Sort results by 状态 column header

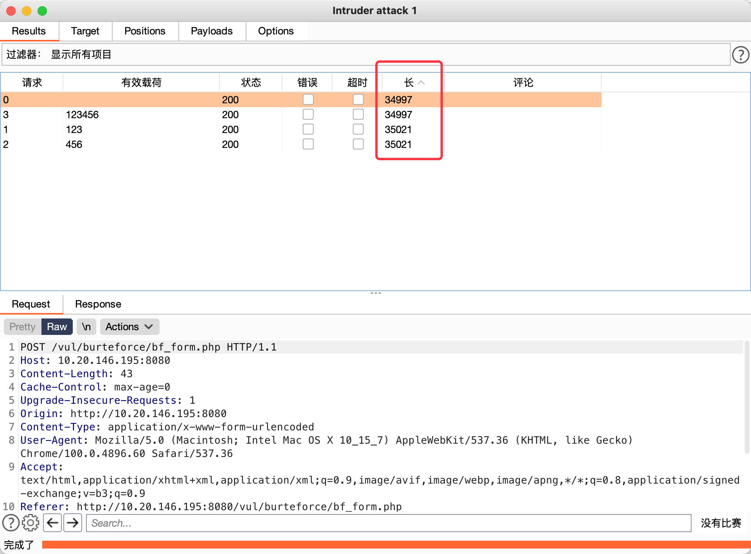[x=250, y=83]
